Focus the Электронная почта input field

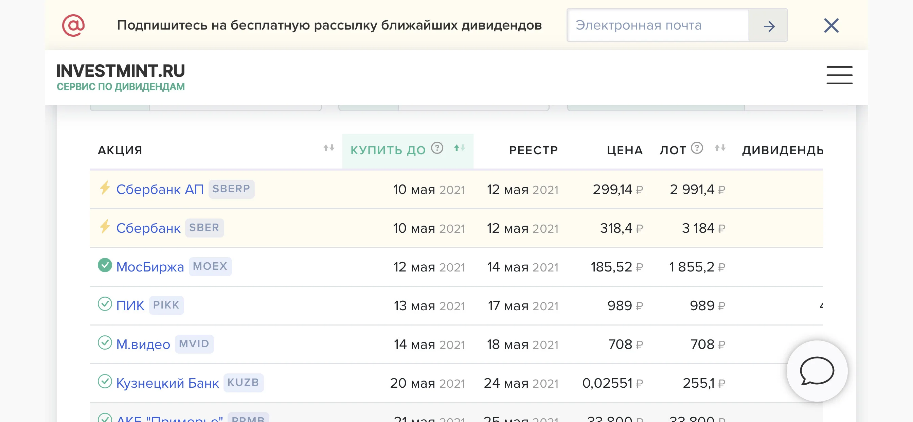pos(658,25)
